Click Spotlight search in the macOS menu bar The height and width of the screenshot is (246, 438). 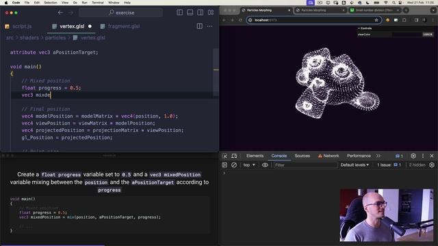tap(394, 3)
